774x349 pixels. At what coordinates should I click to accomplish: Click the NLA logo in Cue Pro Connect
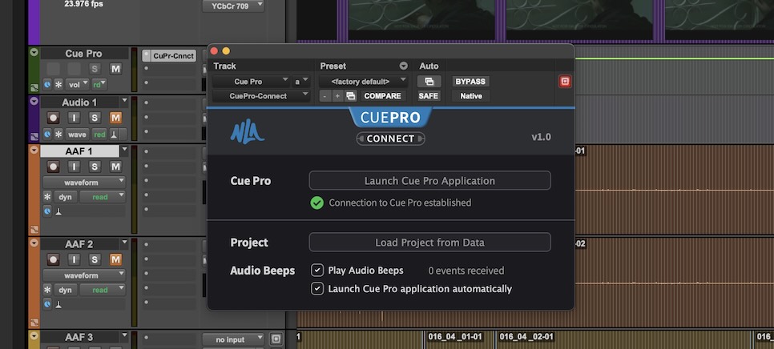pyautogui.click(x=247, y=132)
